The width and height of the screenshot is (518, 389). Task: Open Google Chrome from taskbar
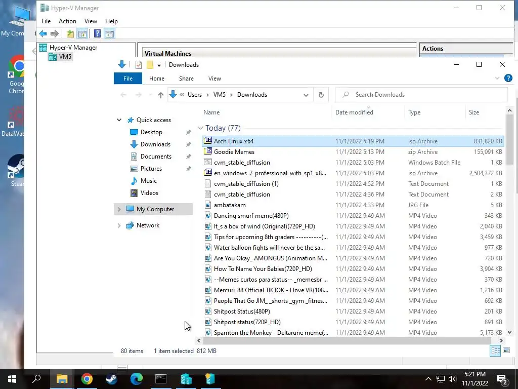[87, 379]
